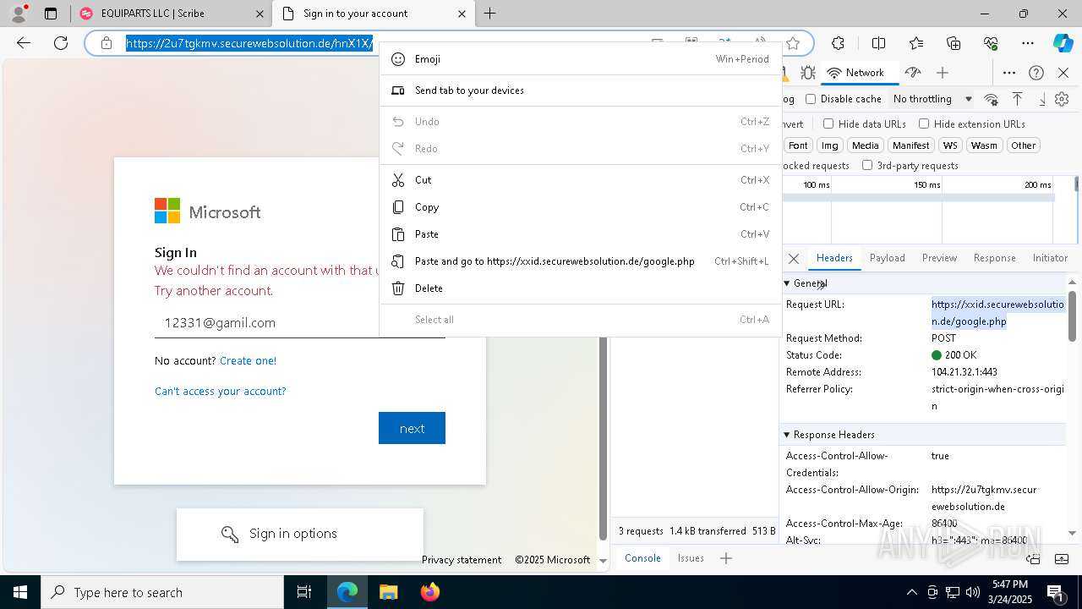Viewport: 1082px width, 609px height.
Task: Open the tab actions menu icon
Action: pos(51,14)
